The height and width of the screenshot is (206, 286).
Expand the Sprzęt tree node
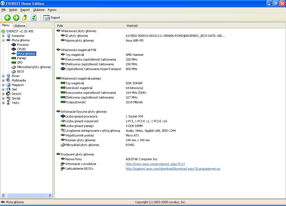[x=3, y=98]
